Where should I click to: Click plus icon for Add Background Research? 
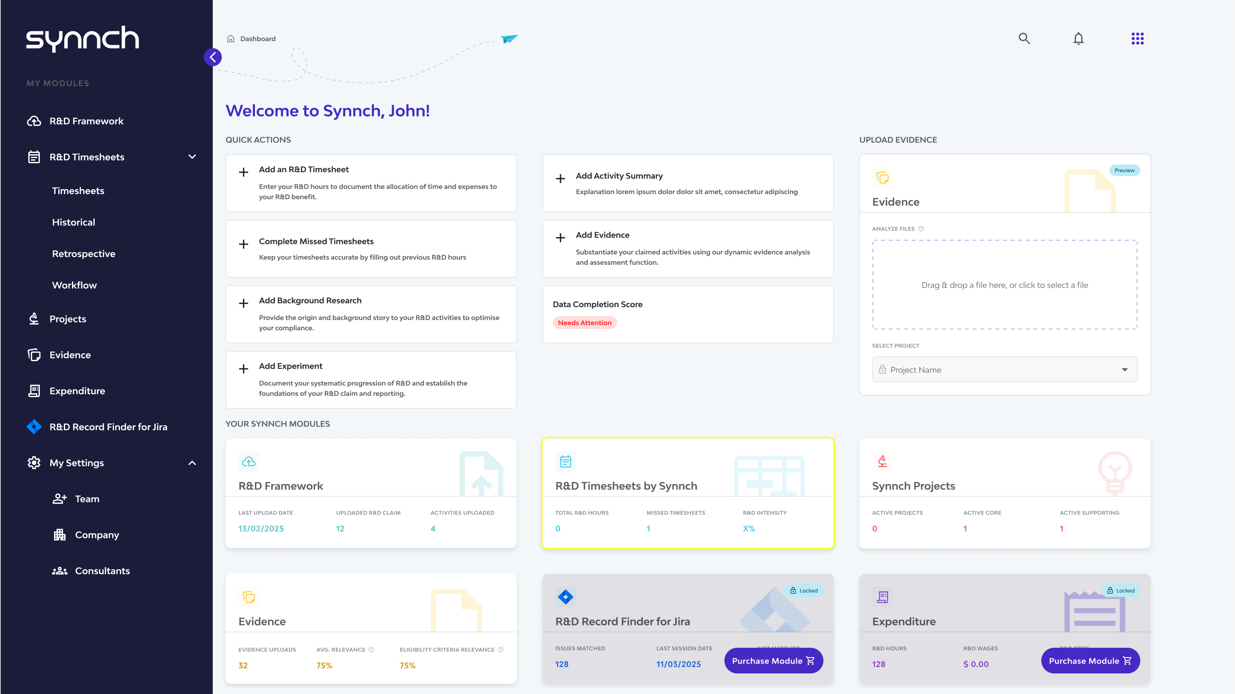tap(243, 303)
